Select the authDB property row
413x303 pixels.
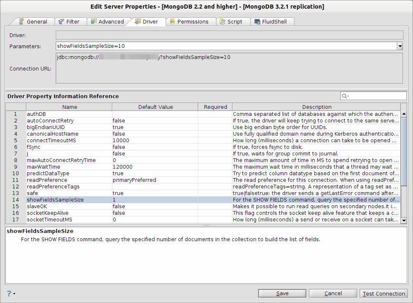203,114
